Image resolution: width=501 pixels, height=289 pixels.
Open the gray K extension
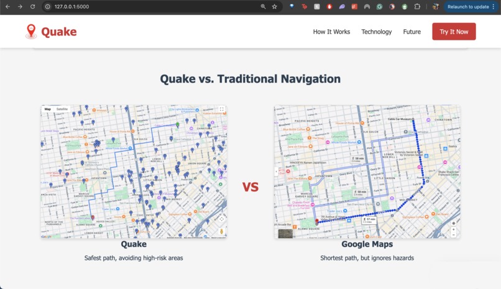[x=316, y=6]
